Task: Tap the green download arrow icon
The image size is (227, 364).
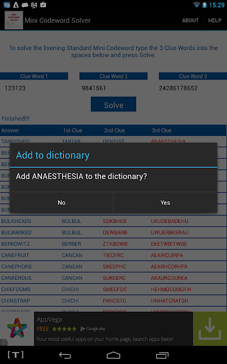Action: [x=209, y=329]
